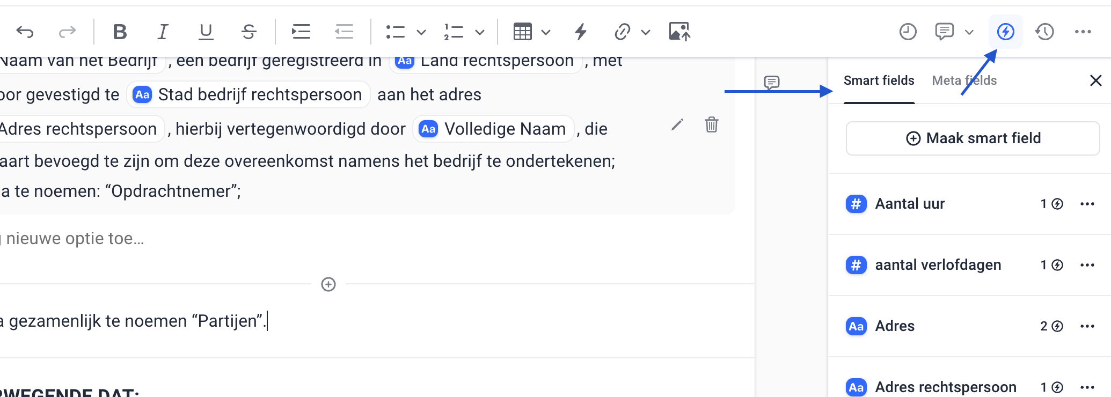Select the lightning quick-insert tool in the toolbar

[x=580, y=32]
